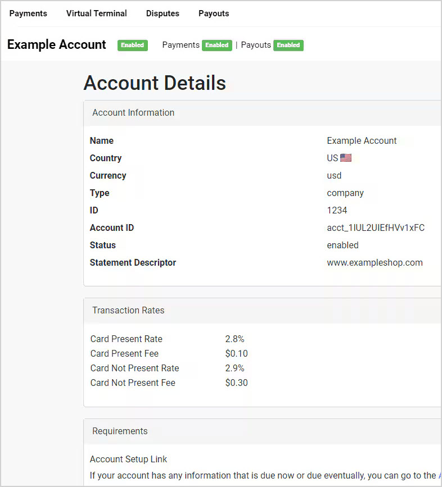Image resolution: width=442 pixels, height=487 pixels.
Task: Click the Statement Descriptor www.exampleshop.com value
Action: (x=375, y=263)
